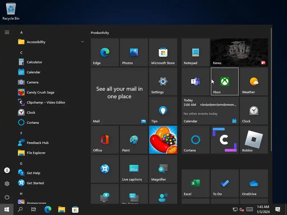Open Microsoft Store from taskbar

coord(75,209)
